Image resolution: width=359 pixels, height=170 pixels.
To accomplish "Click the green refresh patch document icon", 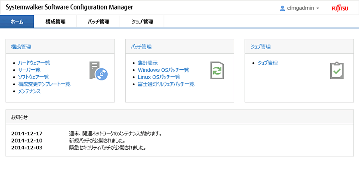I will coord(217,70).
